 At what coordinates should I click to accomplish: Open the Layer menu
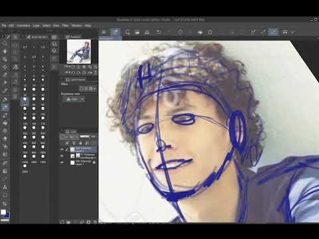point(36,25)
